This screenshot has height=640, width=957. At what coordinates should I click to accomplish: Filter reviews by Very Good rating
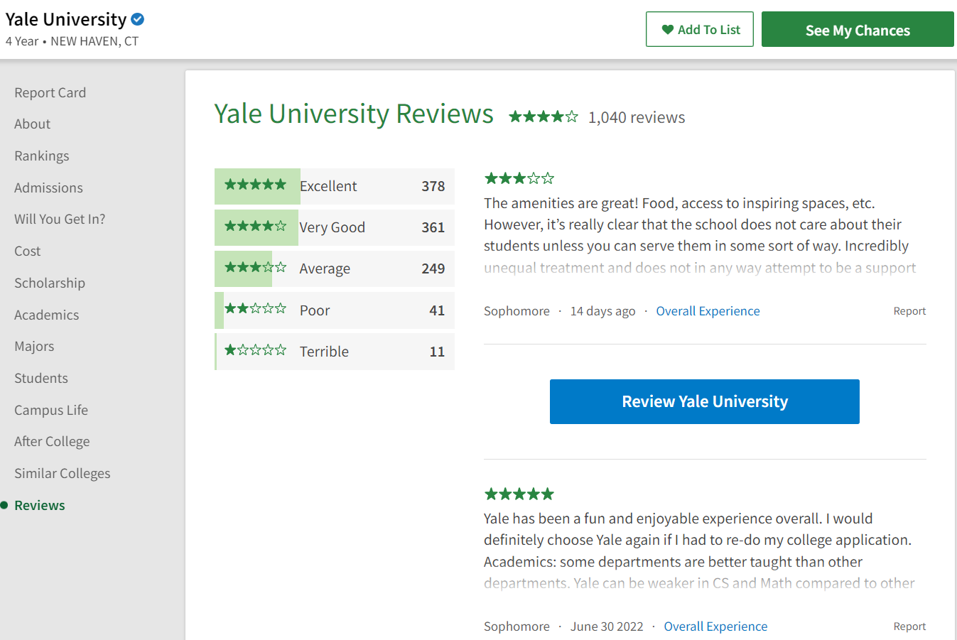[335, 227]
